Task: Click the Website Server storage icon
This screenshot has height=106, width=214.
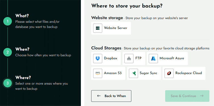Action: [98, 28]
